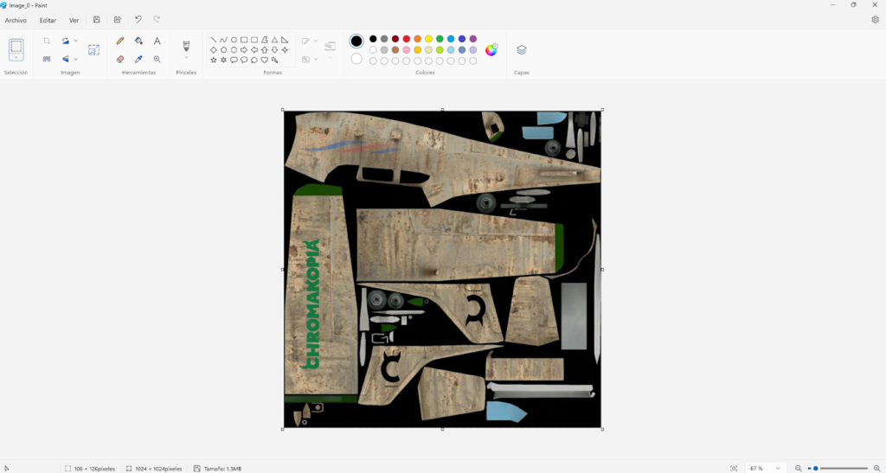The height and width of the screenshot is (473, 886).
Task: Pick the red color swatch
Action: 407,39
